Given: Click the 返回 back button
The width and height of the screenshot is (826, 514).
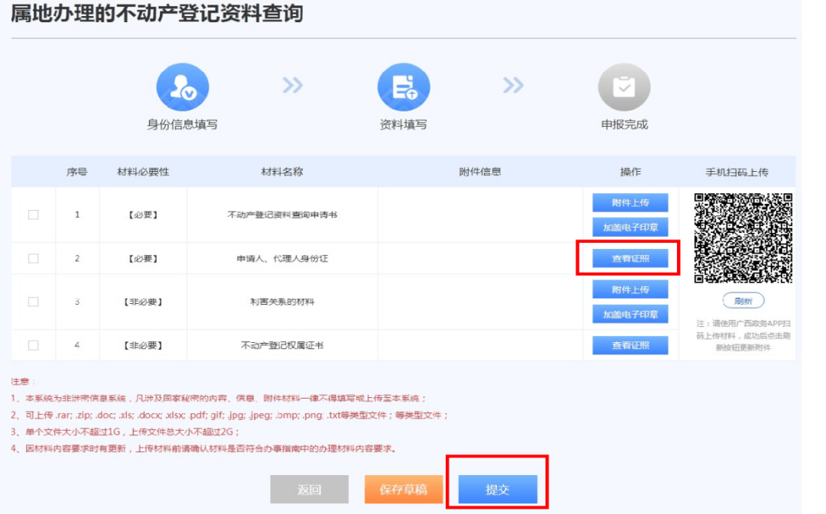Looking at the screenshot, I should point(308,489).
